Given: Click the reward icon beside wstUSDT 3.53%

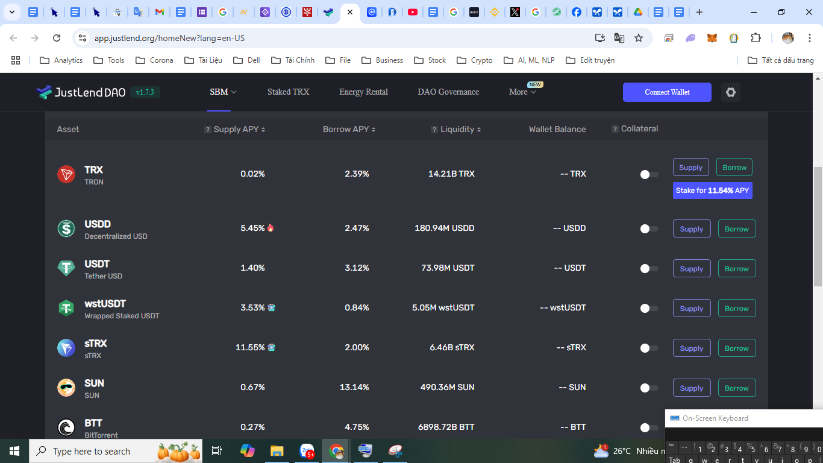Looking at the screenshot, I should point(272,307).
